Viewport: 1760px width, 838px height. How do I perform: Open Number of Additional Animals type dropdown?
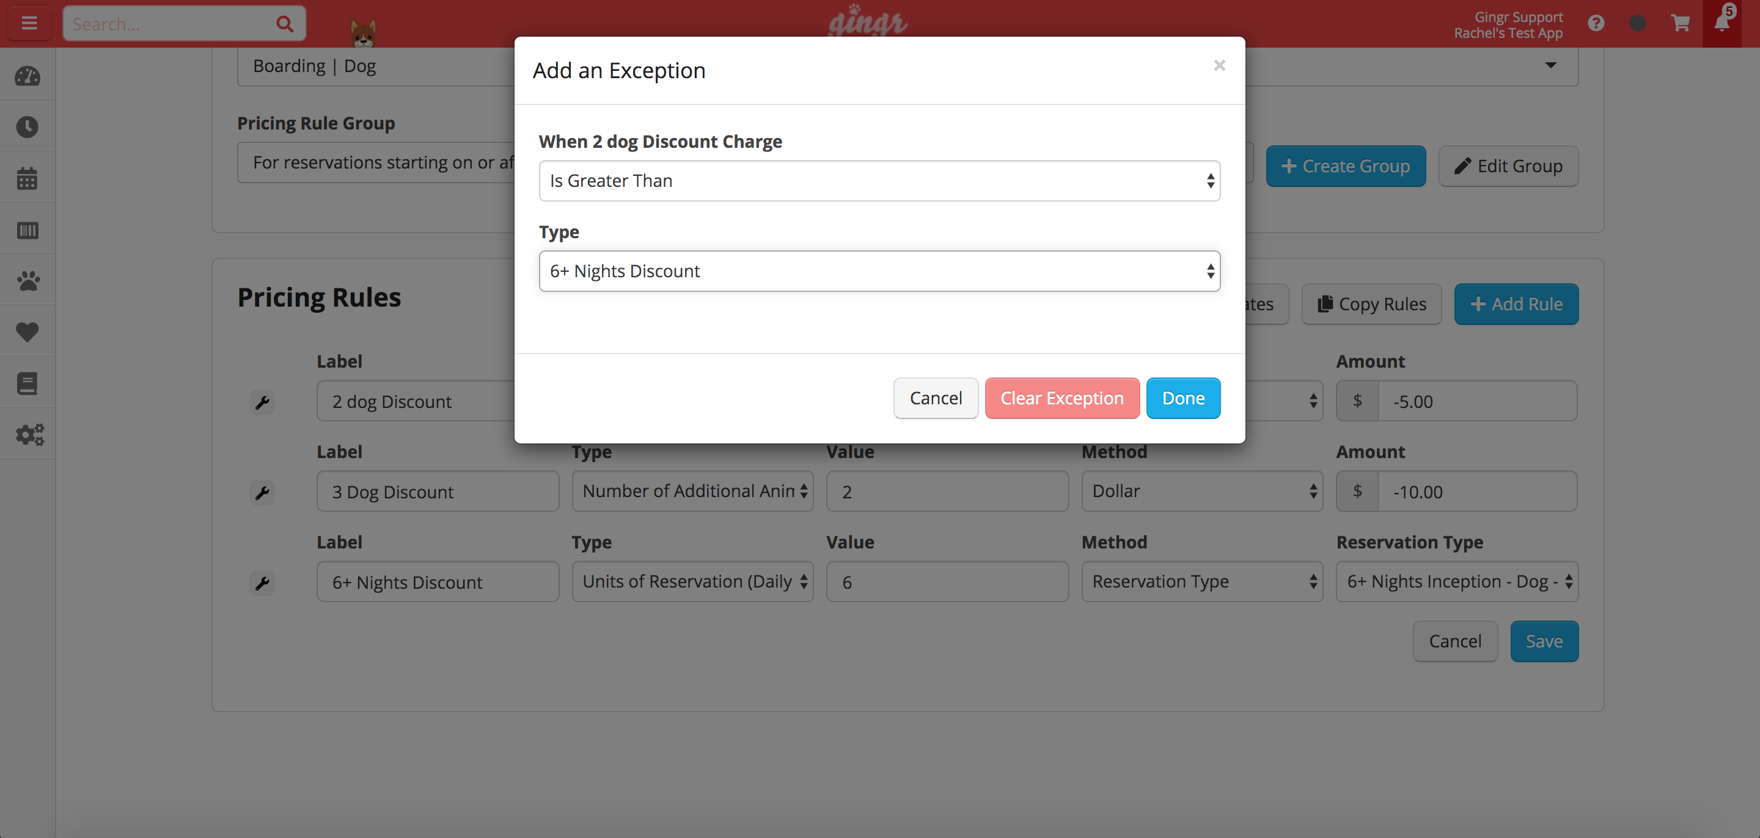(692, 491)
